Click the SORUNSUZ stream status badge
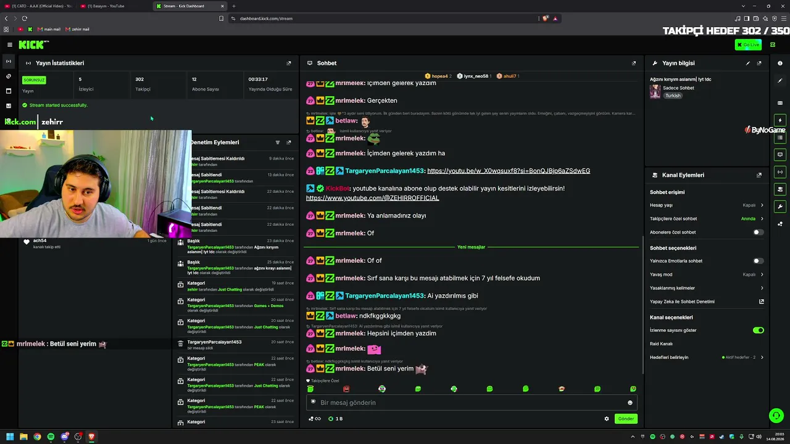Screen dimensions: 790x444 [x=34, y=80]
